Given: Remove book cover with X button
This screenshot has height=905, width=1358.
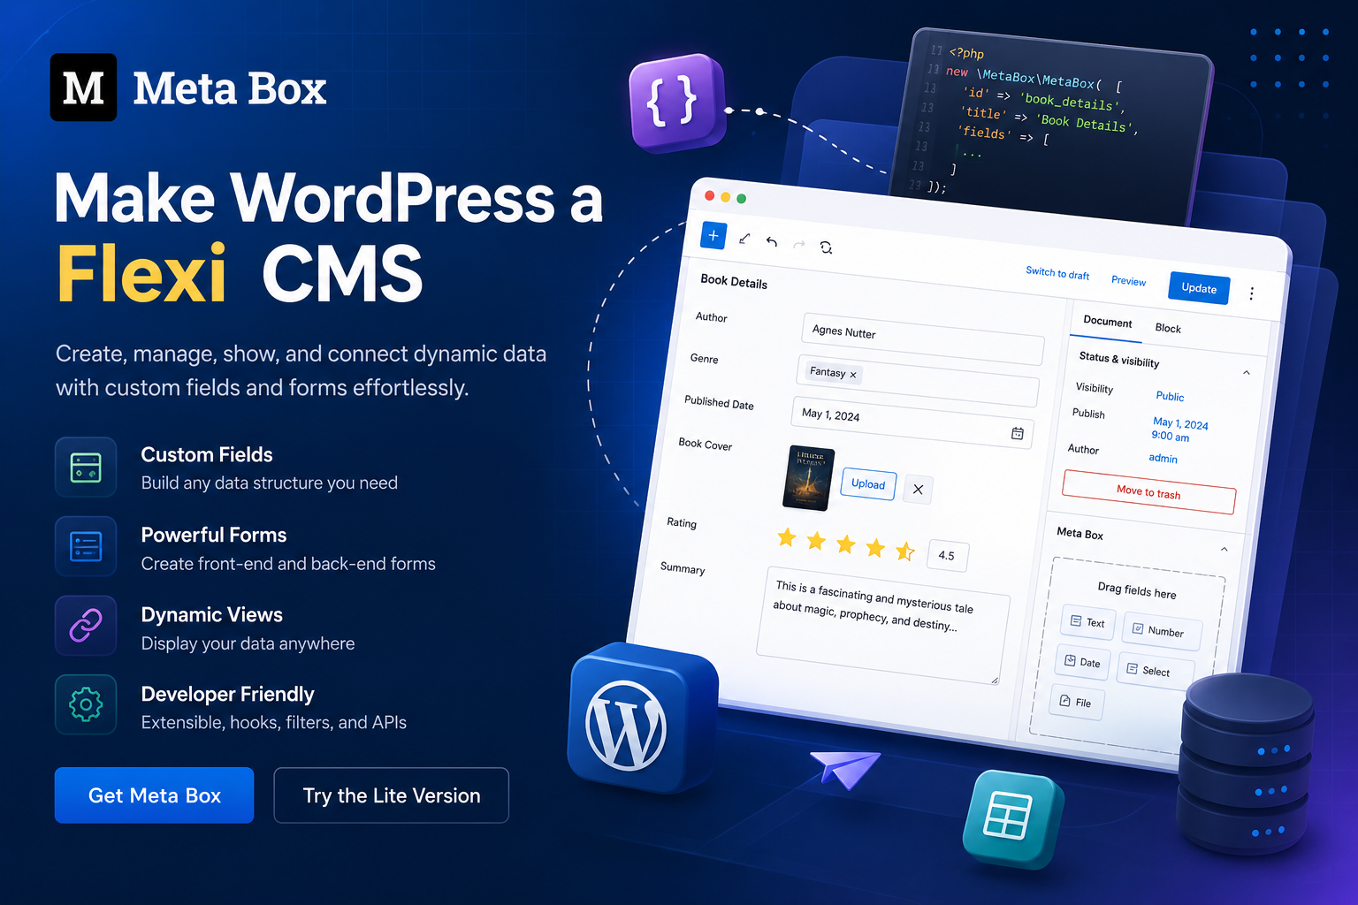Looking at the screenshot, I should [x=918, y=489].
